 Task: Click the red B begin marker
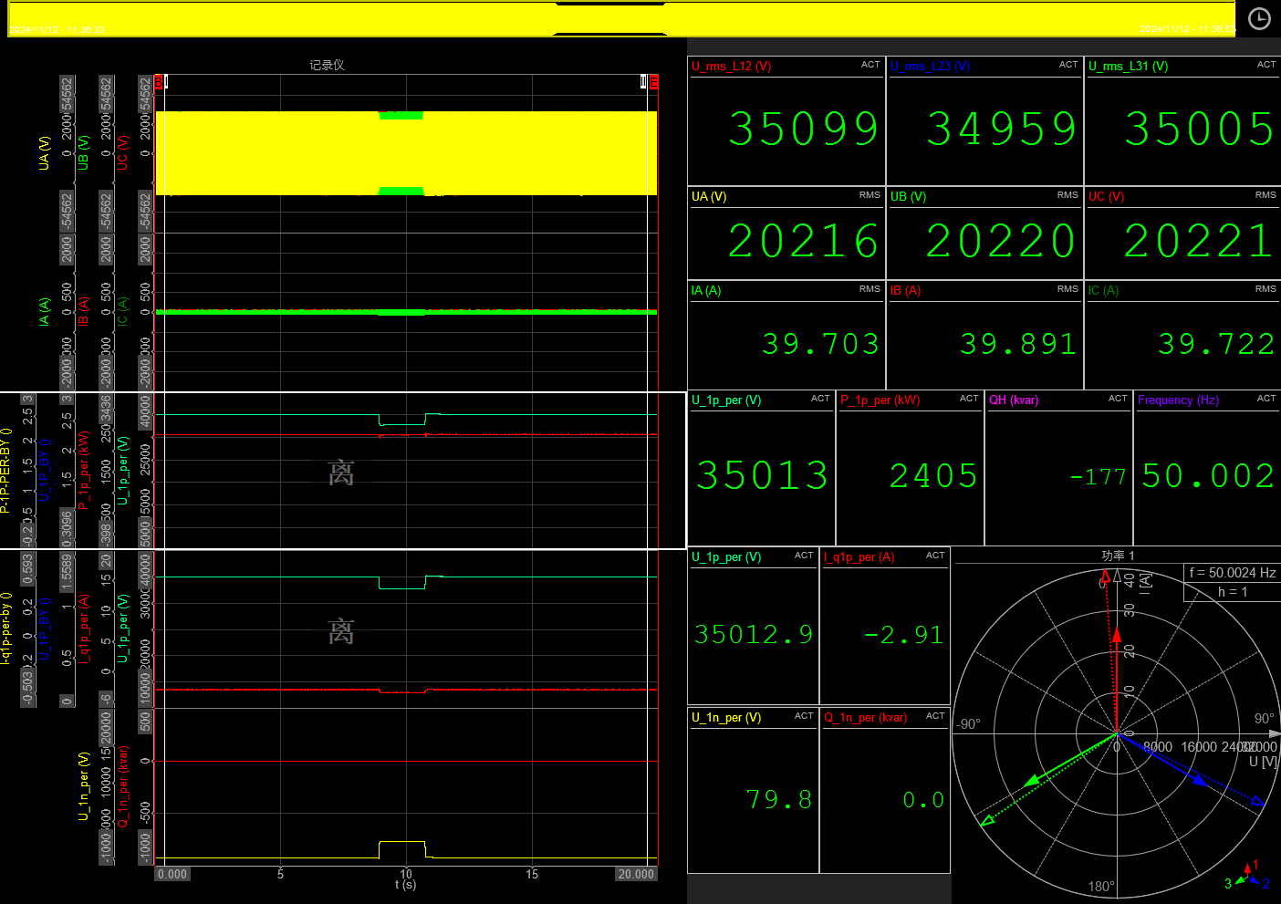(159, 82)
